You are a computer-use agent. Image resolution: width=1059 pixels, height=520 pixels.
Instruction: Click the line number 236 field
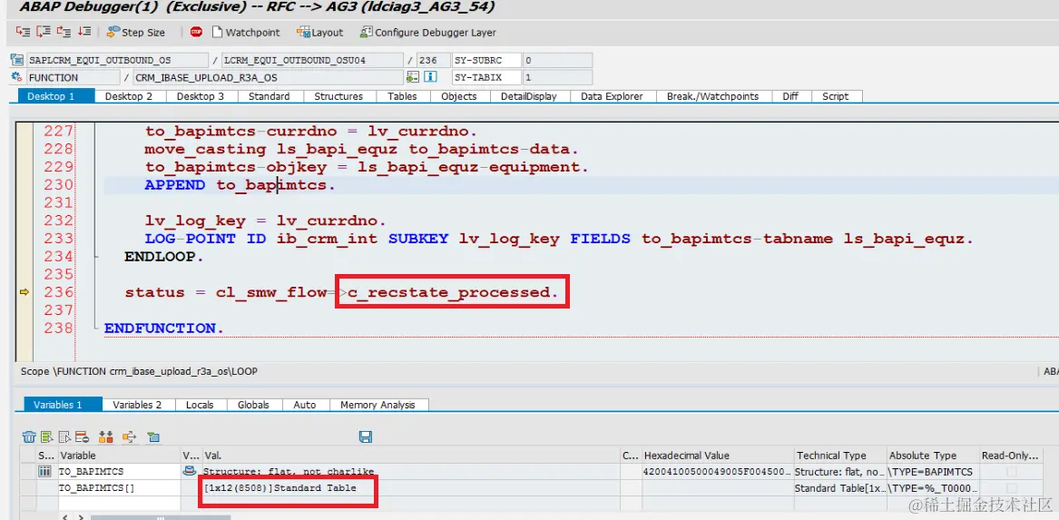[x=433, y=60]
